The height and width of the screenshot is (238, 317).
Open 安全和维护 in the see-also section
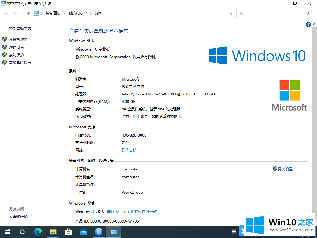[x=18, y=217]
